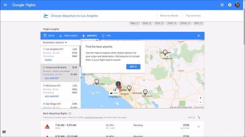This screenshot has height=137, width=245.
Task: Open Additional bag fees link
Action: point(94,118)
